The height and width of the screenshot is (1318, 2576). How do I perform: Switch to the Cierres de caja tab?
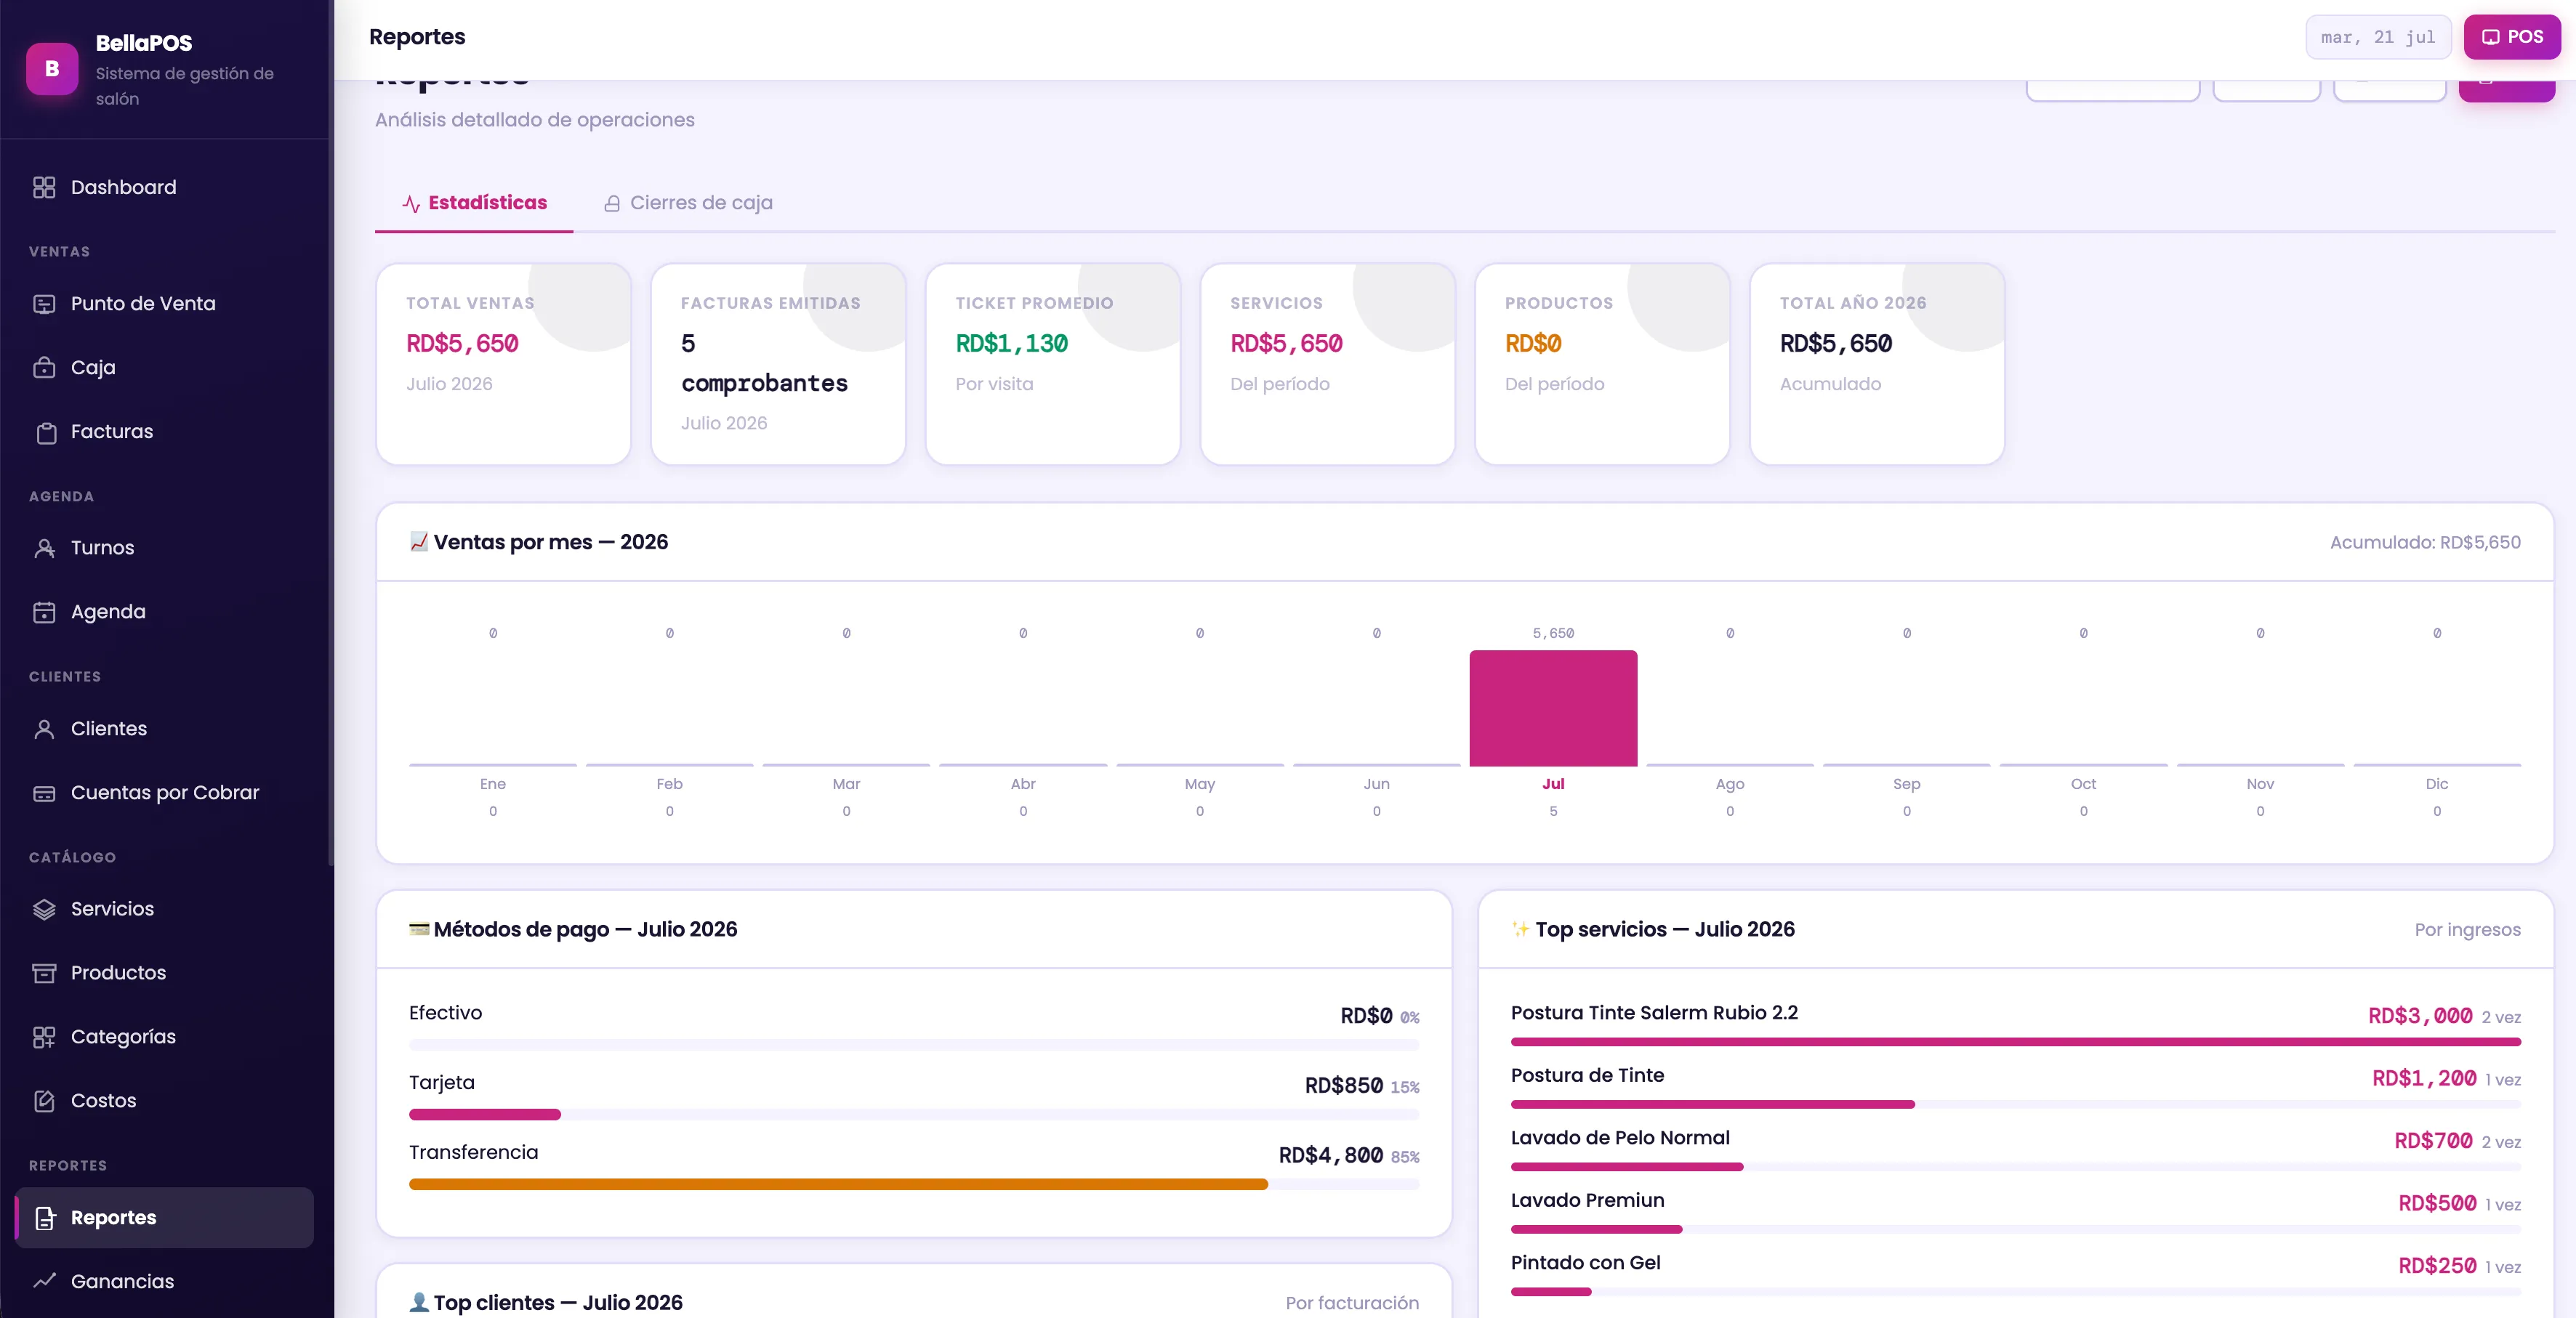(x=688, y=204)
